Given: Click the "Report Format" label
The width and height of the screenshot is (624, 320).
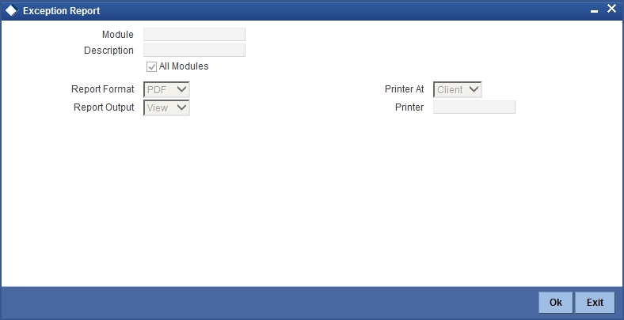Looking at the screenshot, I should [x=103, y=89].
